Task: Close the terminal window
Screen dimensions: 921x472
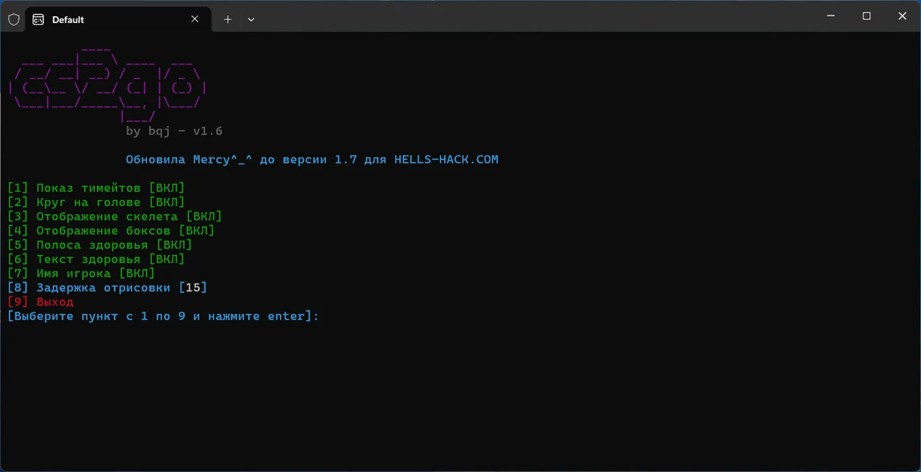Action: pos(902,16)
